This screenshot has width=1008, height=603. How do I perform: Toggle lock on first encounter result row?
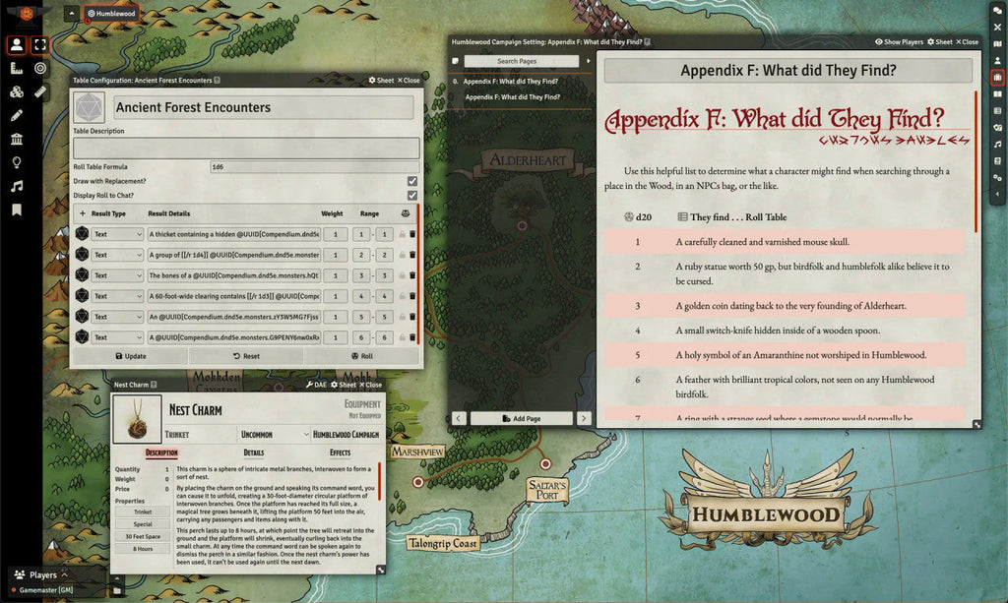click(x=402, y=234)
